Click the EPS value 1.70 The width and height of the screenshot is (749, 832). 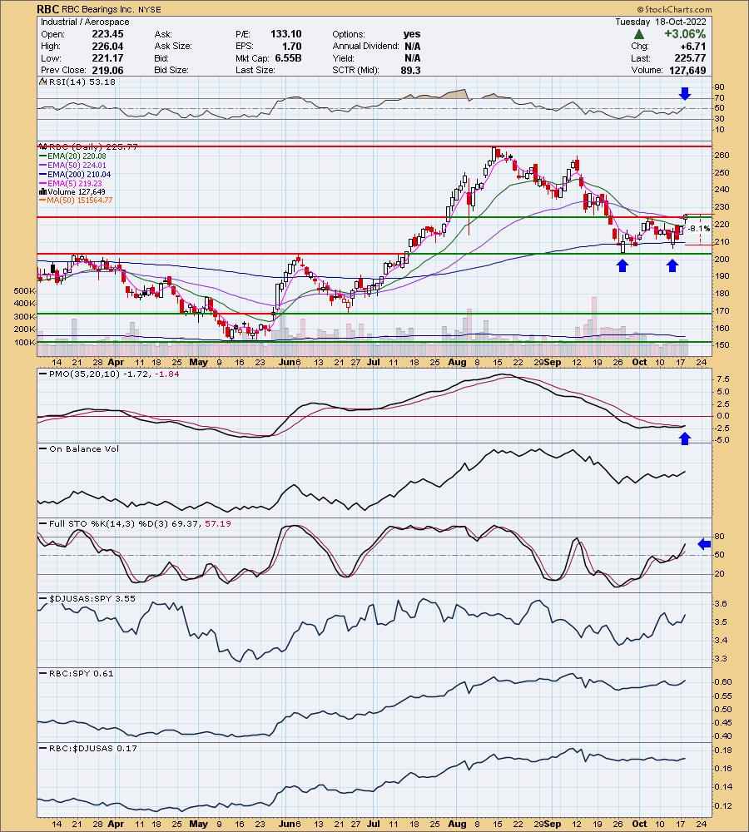pos(291,46)
